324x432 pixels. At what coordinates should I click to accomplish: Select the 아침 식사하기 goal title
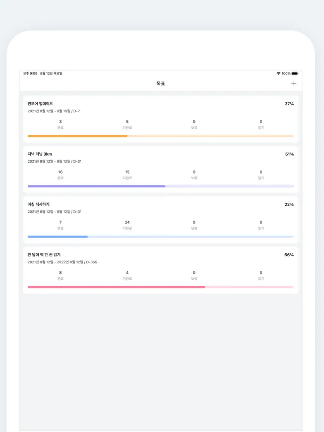tap(39, 204)
